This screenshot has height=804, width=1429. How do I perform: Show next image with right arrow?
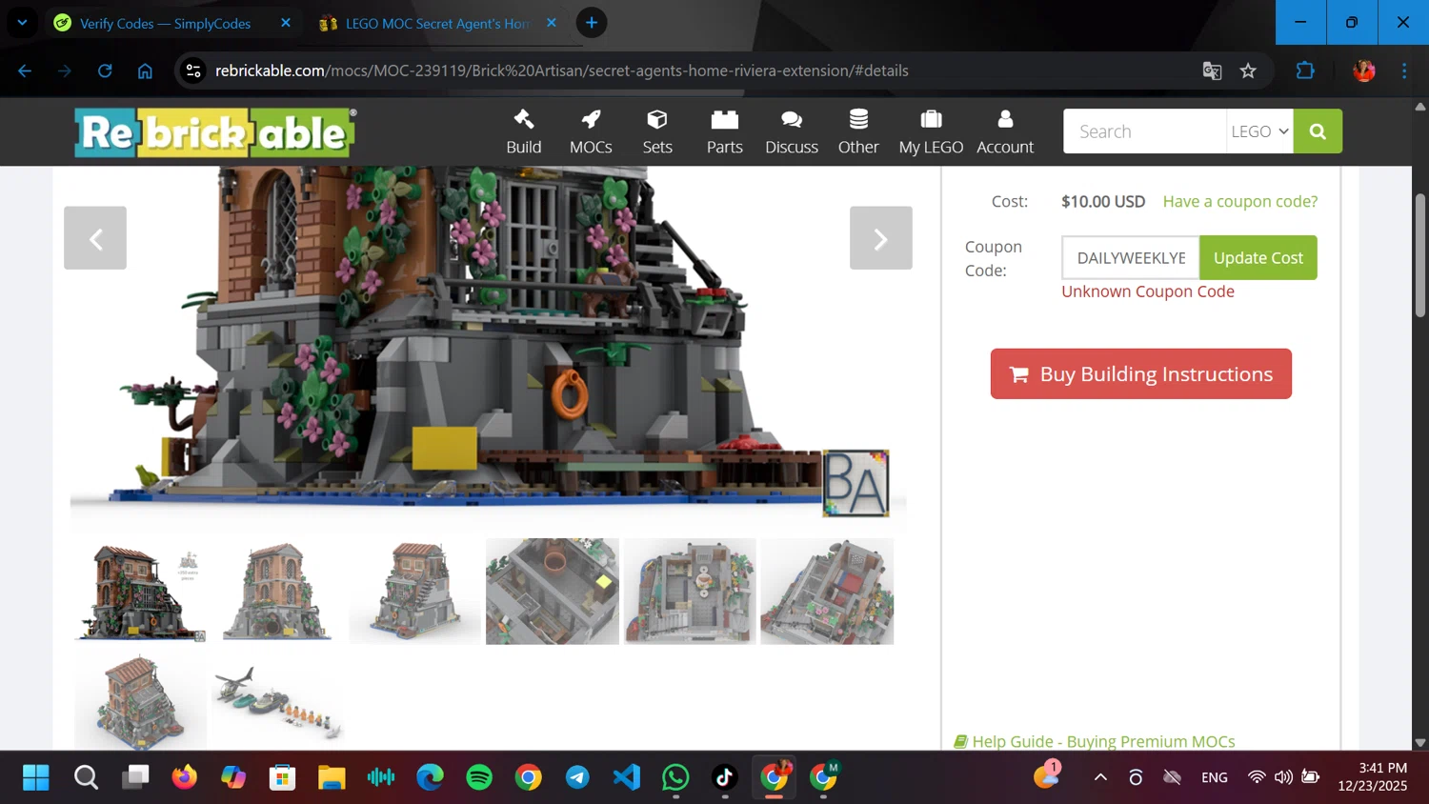click(880, 238)
